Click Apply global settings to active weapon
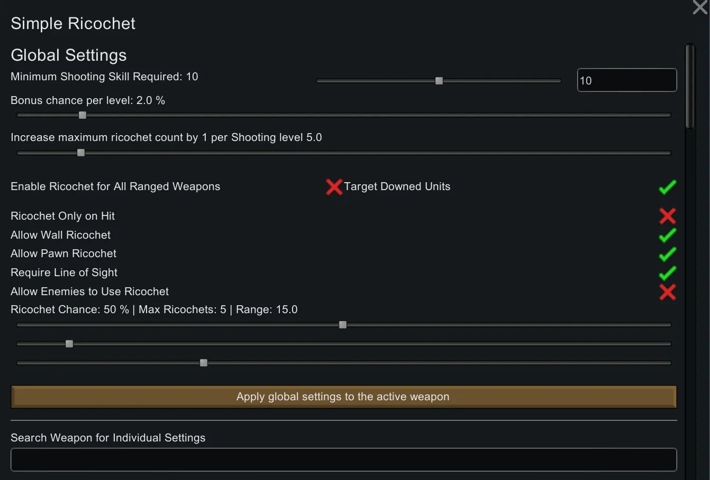The width and height of the screenshot is (710, 480). point(343,397)
